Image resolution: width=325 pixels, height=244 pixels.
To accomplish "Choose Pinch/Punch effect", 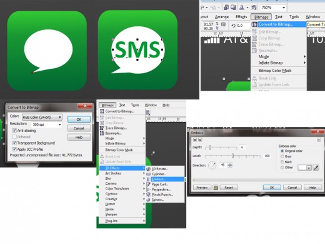I will (162, 195).
